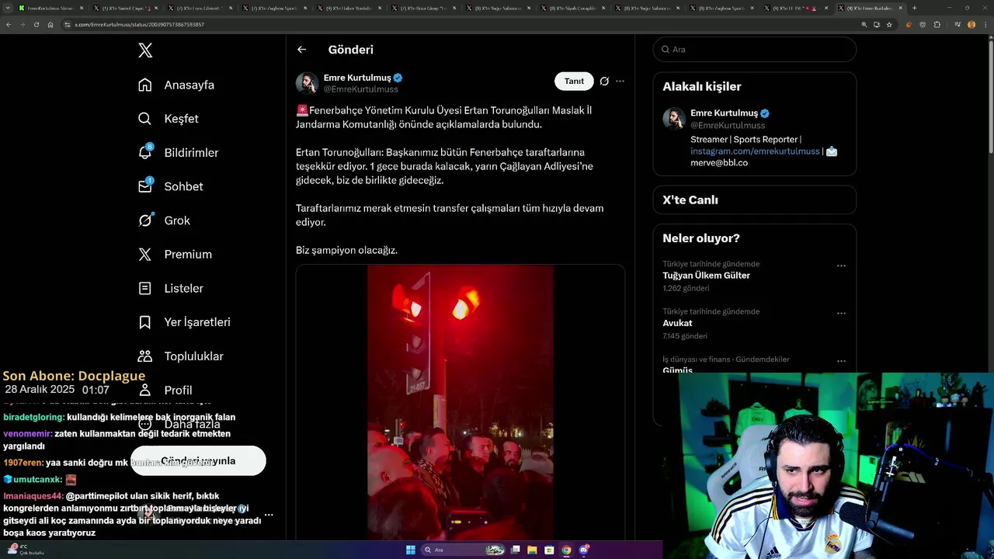Viewport: 994px width, 559px height.
Task: Open the browser extensions puzzle icon
Action: [x=937, y=25]
